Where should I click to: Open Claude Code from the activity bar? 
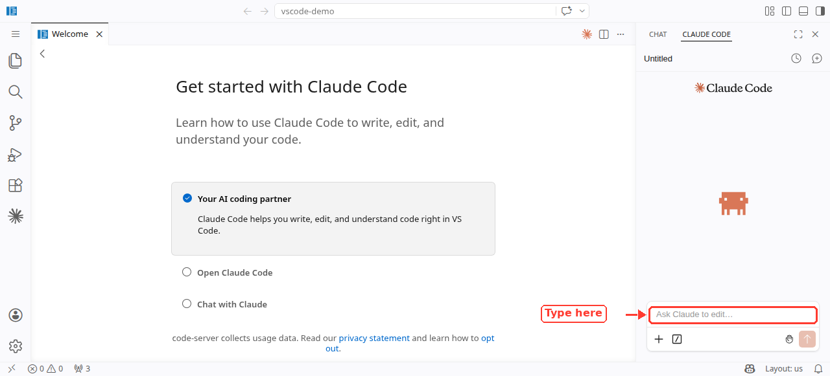tap(16, 216)
